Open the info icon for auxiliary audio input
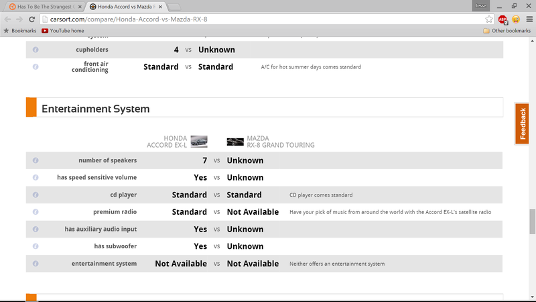This screenshot has width=536, height=302. tap(36, 229)
